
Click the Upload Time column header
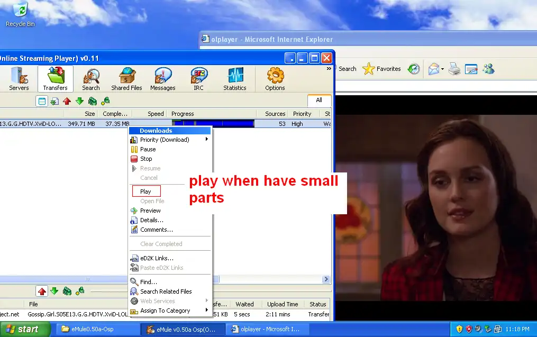tap(283, 304)
